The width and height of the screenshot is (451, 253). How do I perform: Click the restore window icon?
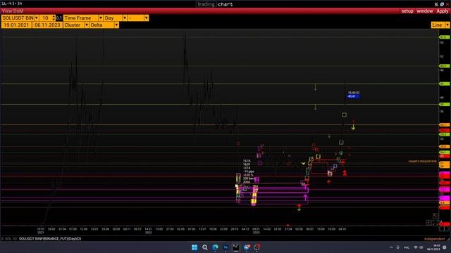442,4
